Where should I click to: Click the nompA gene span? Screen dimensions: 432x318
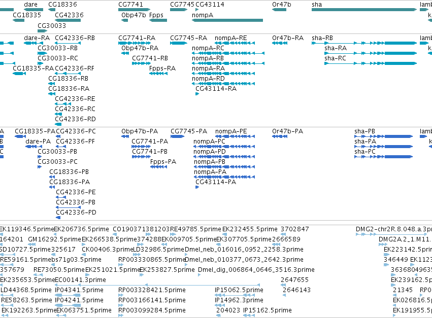pos(227,20)
